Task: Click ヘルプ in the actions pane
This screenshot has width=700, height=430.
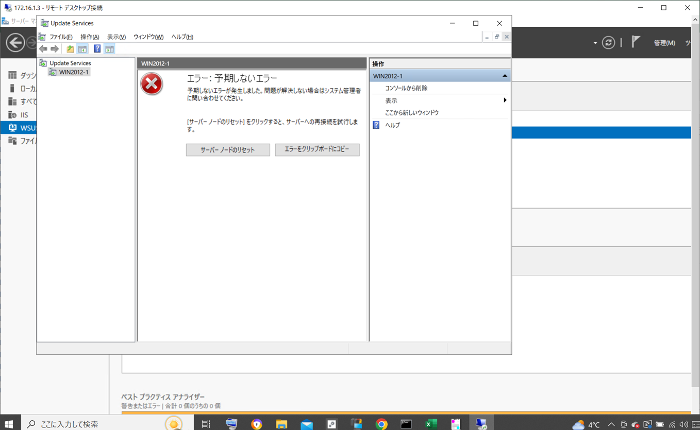Action: (x=392, y=125)
